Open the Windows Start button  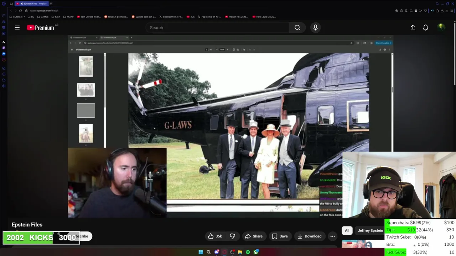pos(201,252)
